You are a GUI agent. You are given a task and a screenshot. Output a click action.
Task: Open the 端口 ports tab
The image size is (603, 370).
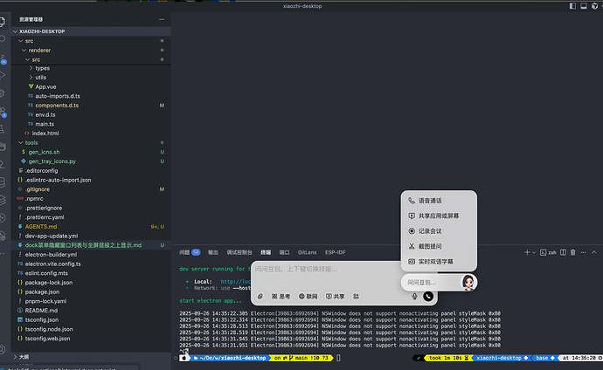284,252
